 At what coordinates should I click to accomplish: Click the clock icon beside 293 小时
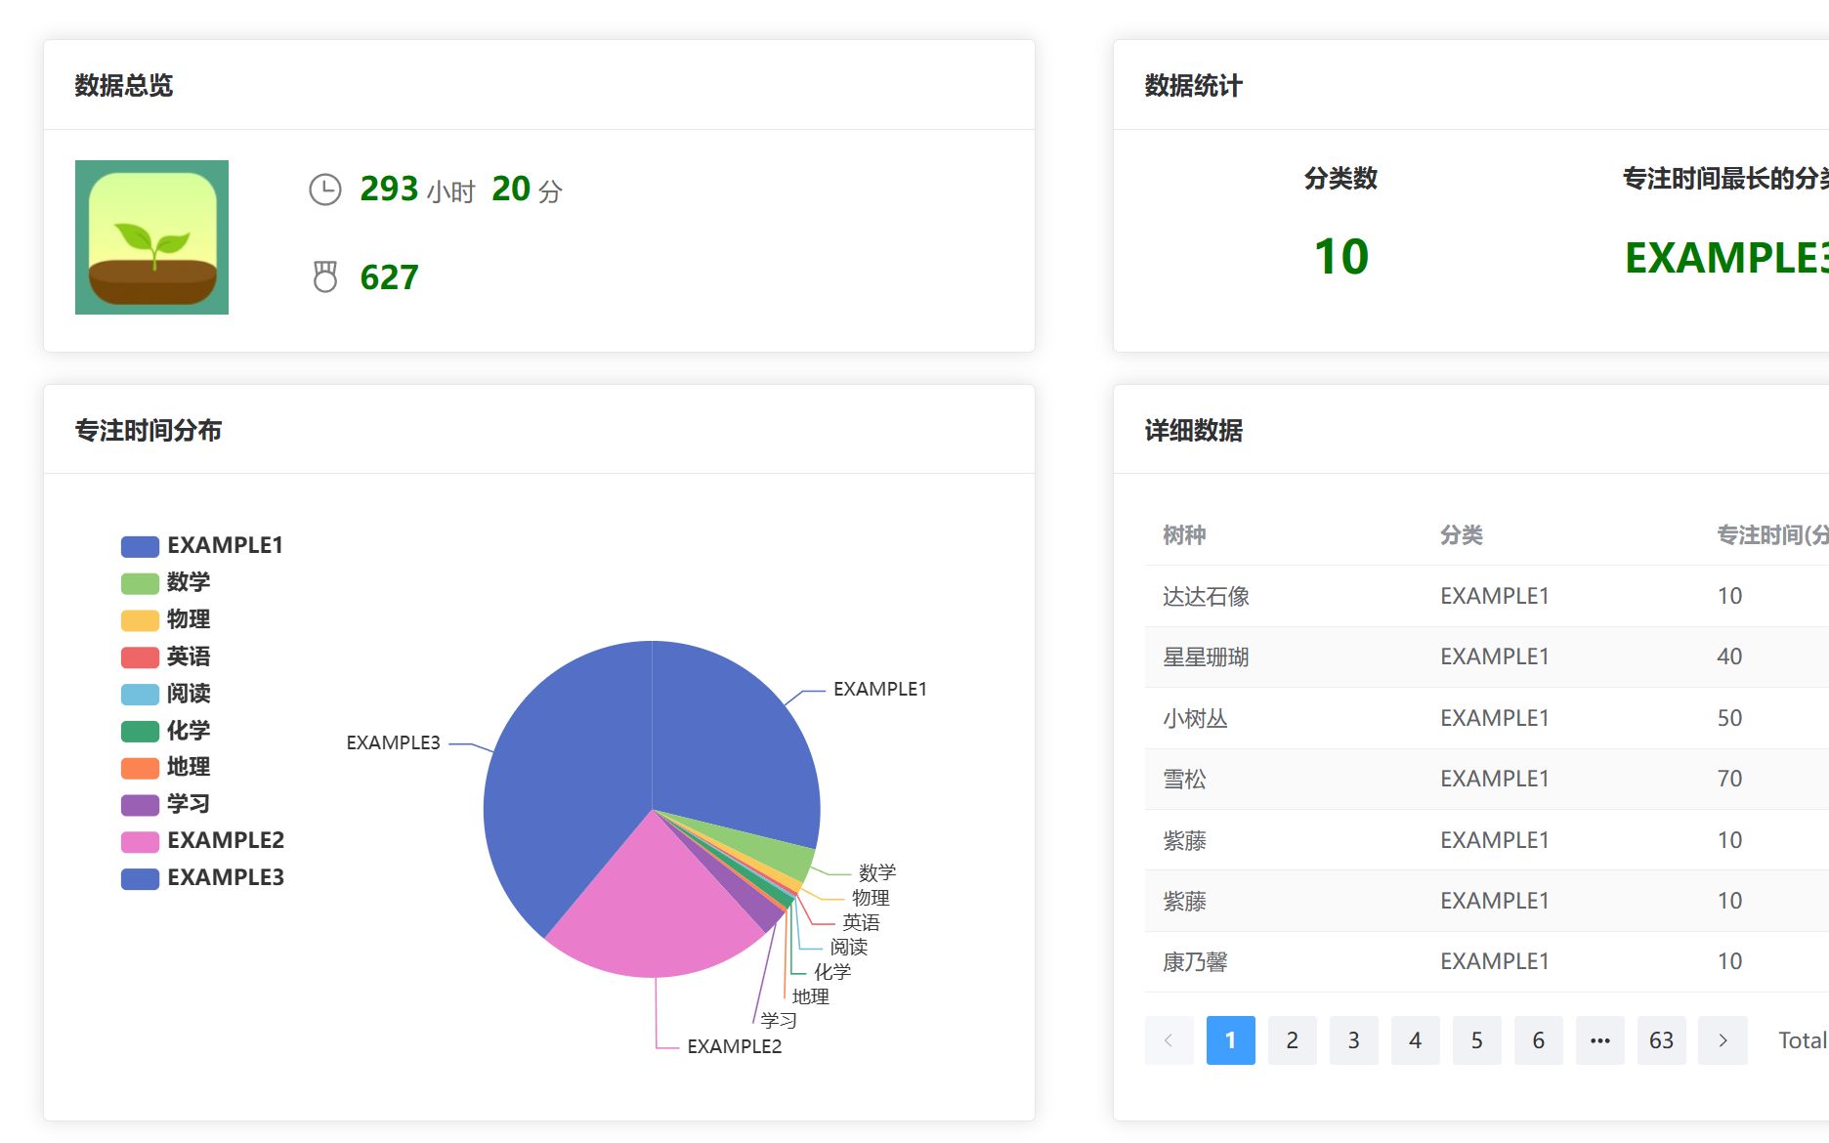click(x=325, y=190)
